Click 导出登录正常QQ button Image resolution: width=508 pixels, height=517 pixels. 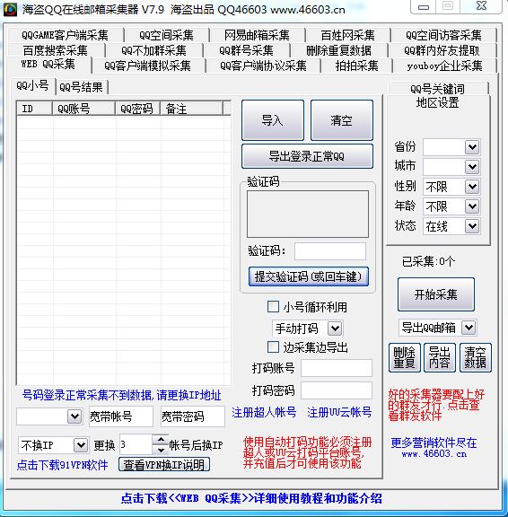(x=307, y=156)
